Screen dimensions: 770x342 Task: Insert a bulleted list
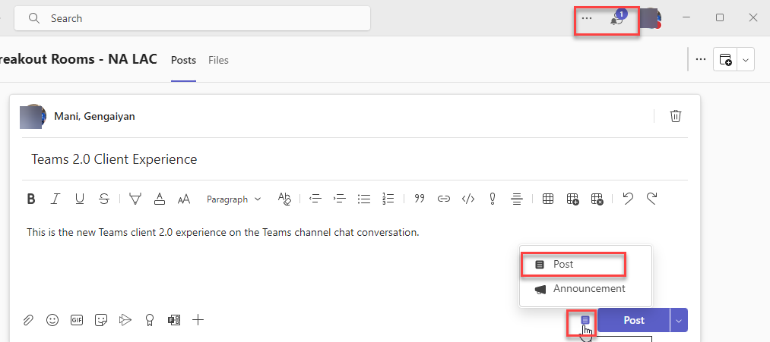click(x=364, y=199)
